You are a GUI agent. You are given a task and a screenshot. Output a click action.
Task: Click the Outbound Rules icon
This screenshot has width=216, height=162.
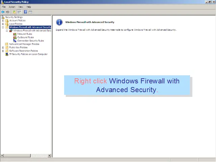click(x=15, y=37)
